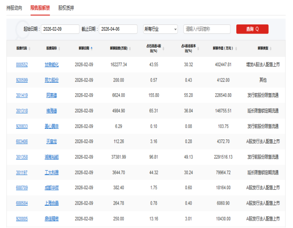Open stock code link 688709

click(x=22, y=188)
